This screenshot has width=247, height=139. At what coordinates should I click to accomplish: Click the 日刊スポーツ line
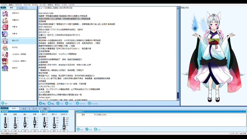(44, 32)
